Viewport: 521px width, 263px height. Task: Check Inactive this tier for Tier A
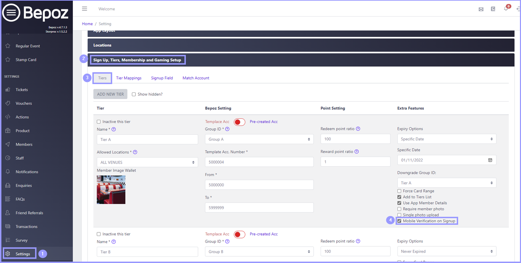[x=99, y=122]
